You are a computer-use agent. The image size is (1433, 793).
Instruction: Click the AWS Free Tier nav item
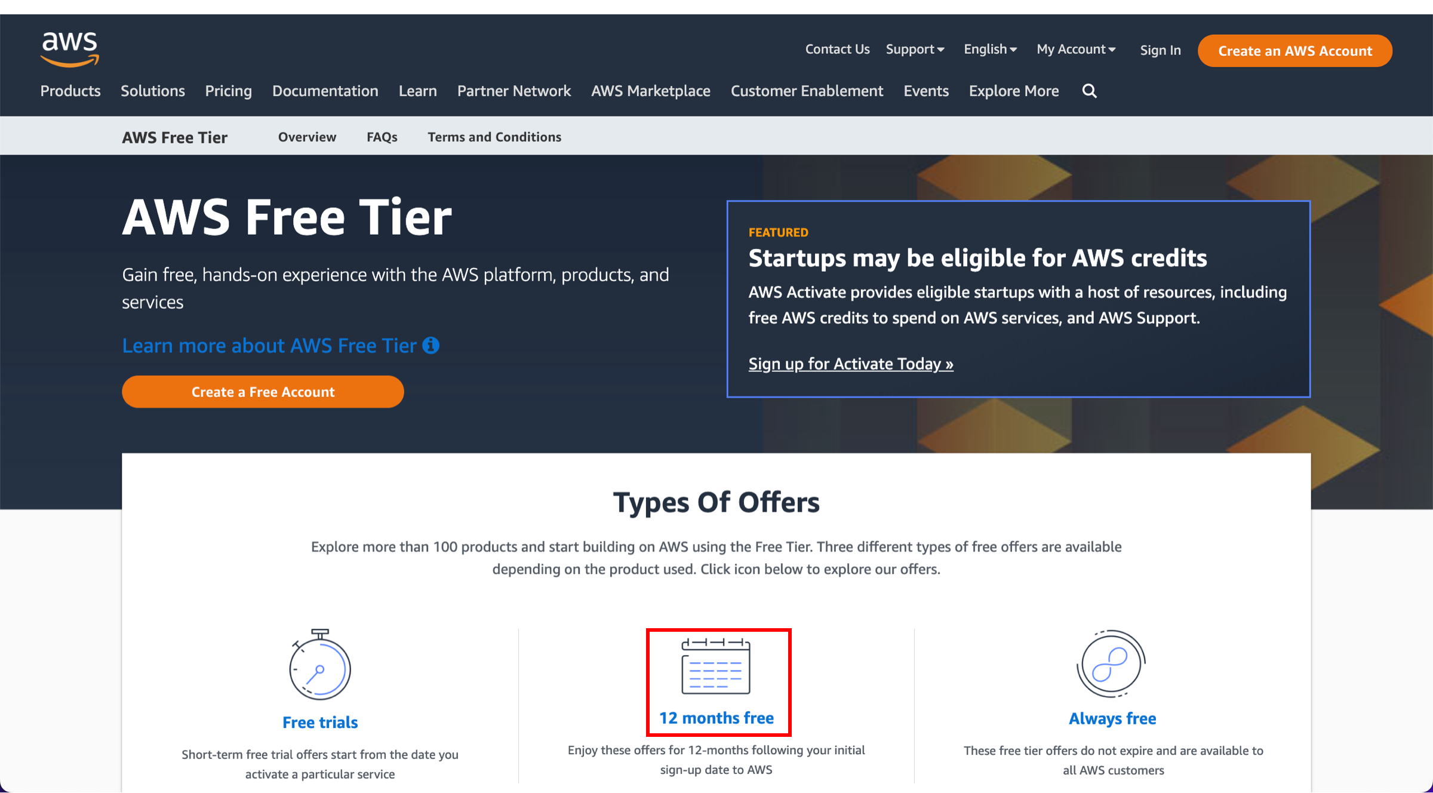pos(175,137)
